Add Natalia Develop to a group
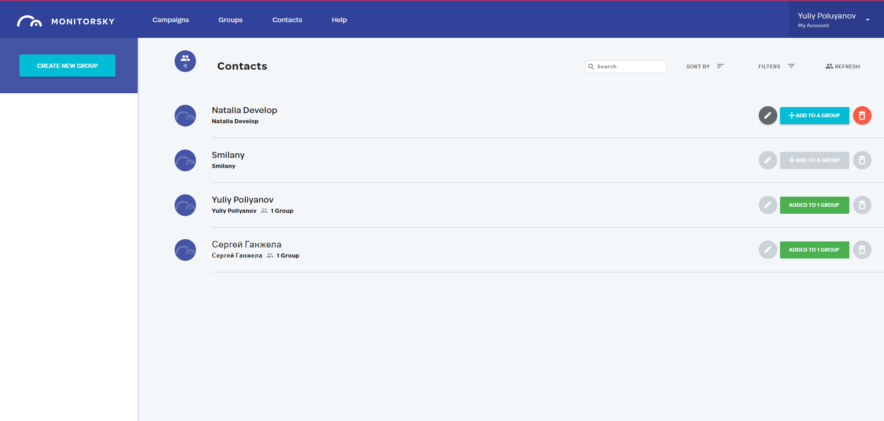 point(814,115)
